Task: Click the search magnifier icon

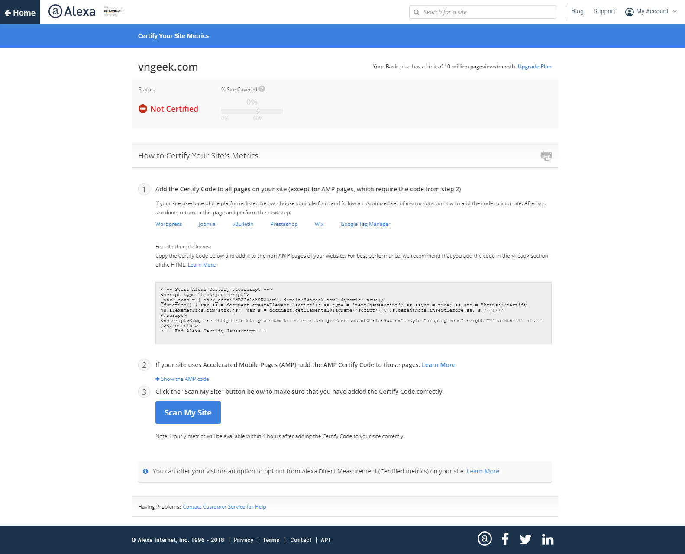Action: pos(417,12)
